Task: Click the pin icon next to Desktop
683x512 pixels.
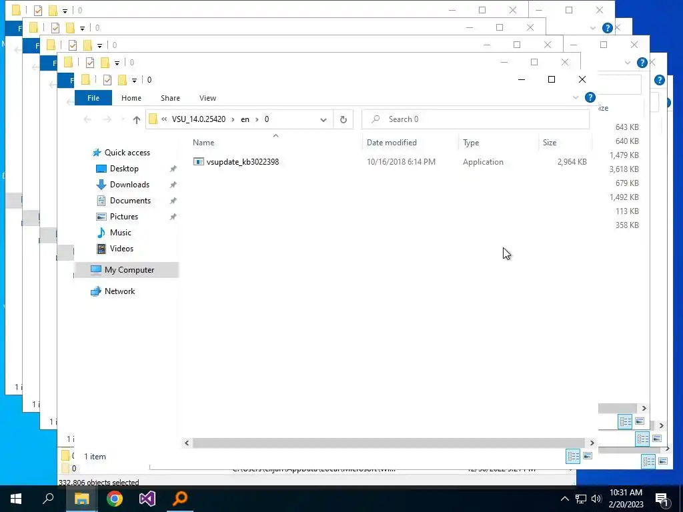Action: click(x=173, y=169)
